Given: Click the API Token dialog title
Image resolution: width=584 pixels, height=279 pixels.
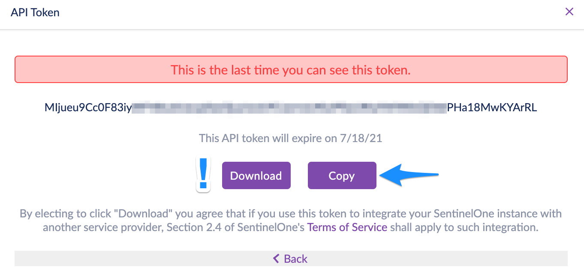Looking at the screenshot, I should click(35, 12).
